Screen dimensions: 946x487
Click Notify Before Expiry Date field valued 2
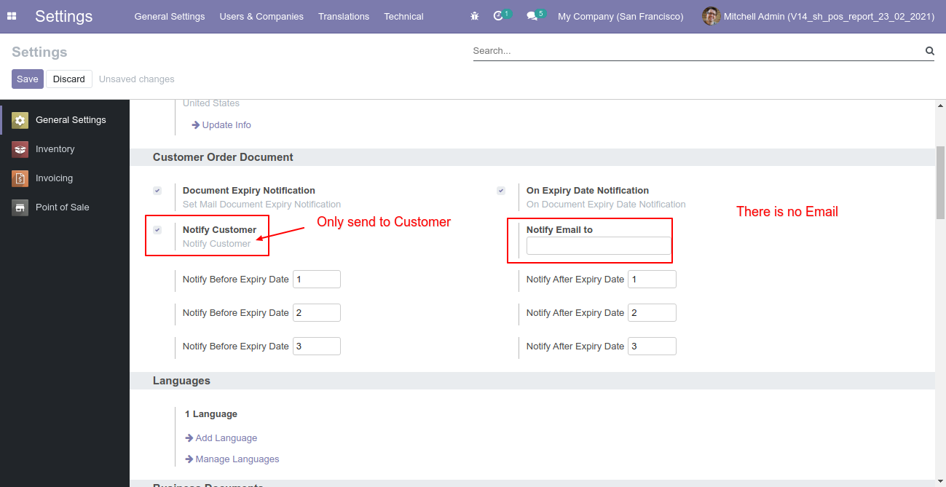[317, 313]
